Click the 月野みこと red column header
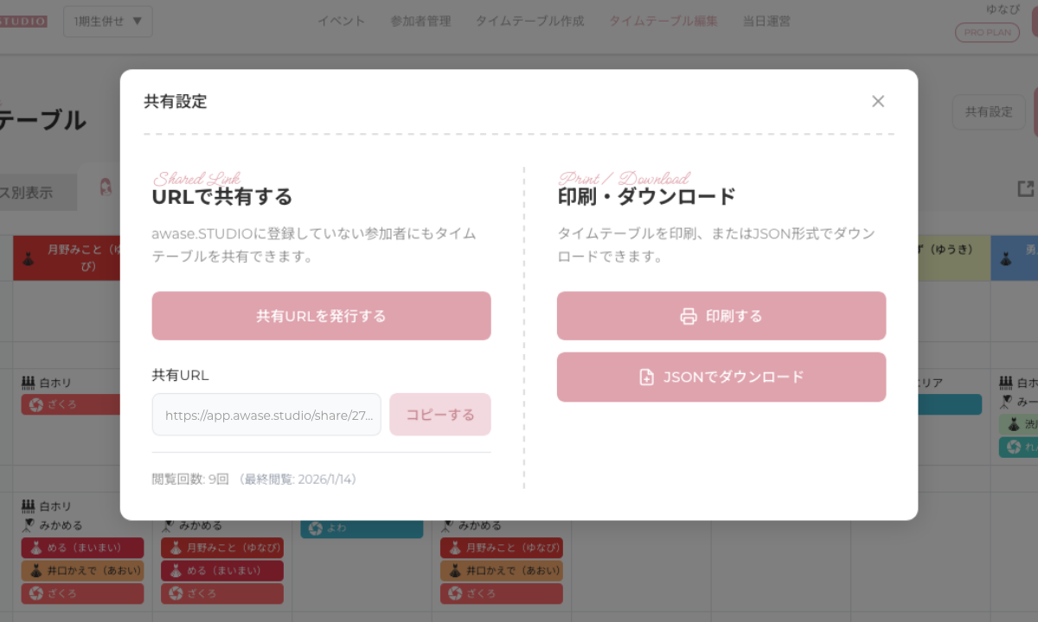Image resolution: width=1038 pixels, height=622 pixels. click(66, 257)
